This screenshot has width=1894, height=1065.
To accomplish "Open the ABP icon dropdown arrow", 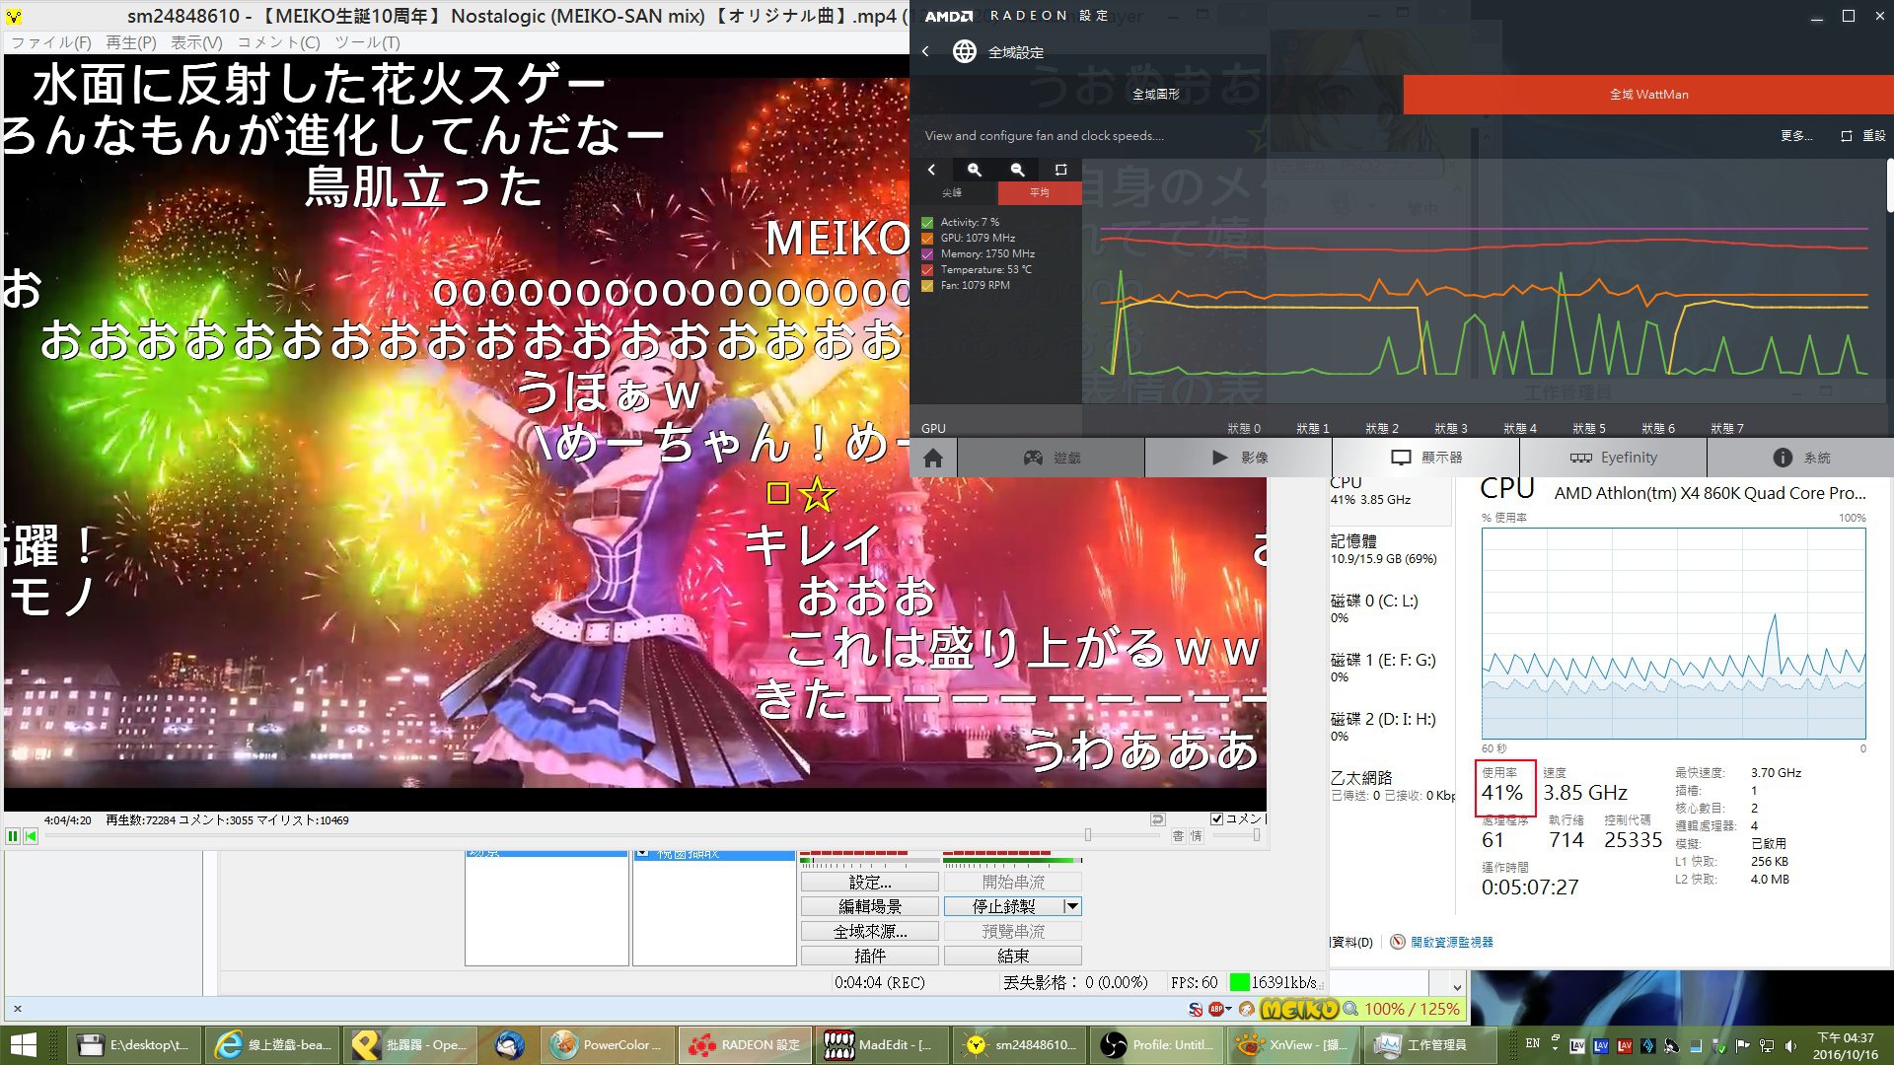I will click(x=1228, y=1009).
